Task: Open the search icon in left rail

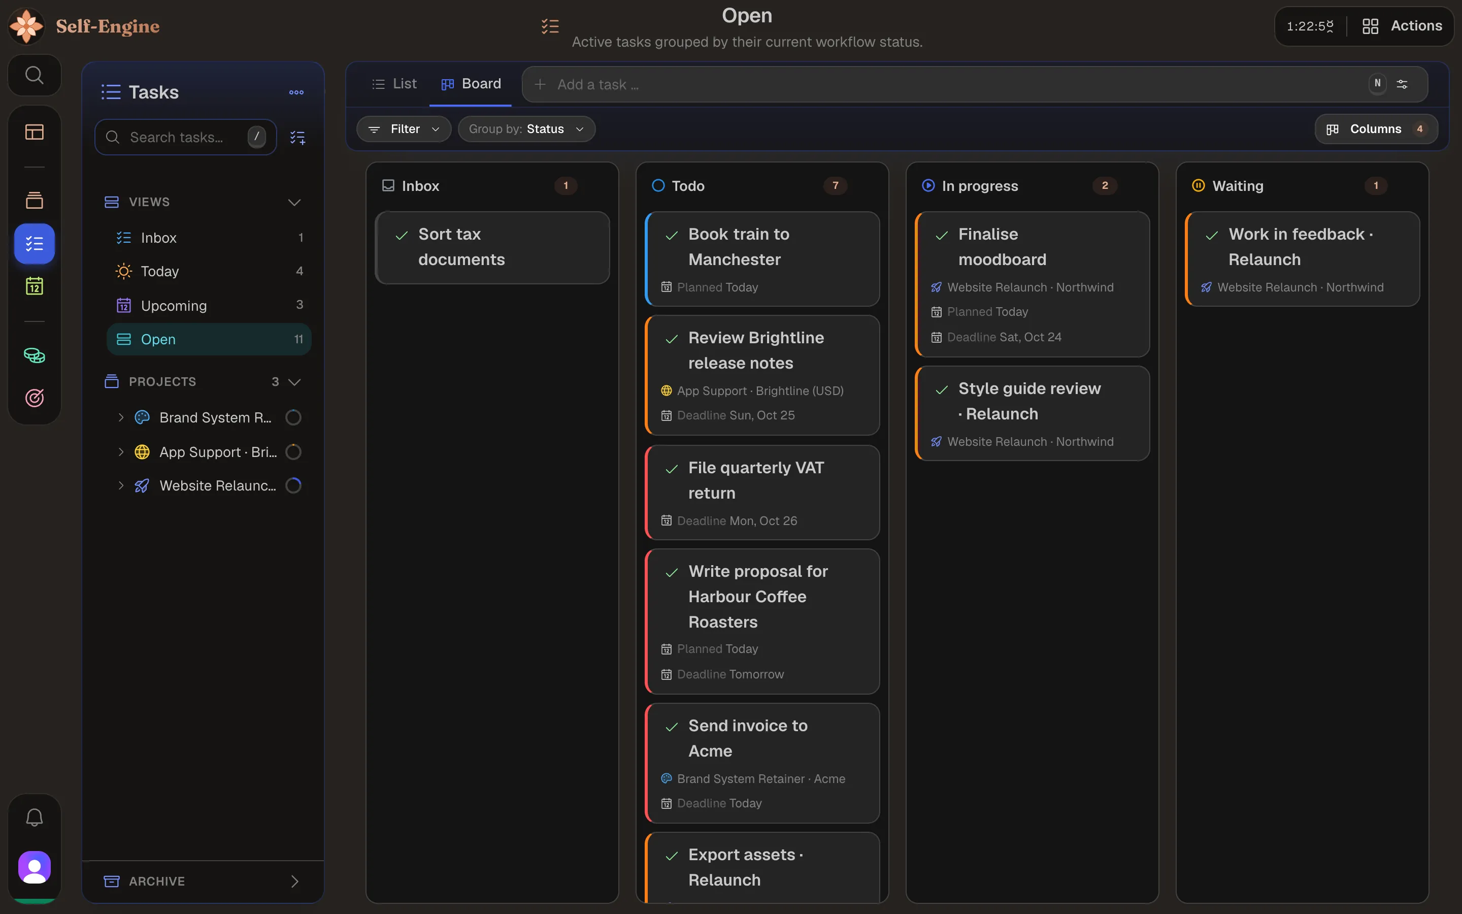Action: tap(34, 76)
